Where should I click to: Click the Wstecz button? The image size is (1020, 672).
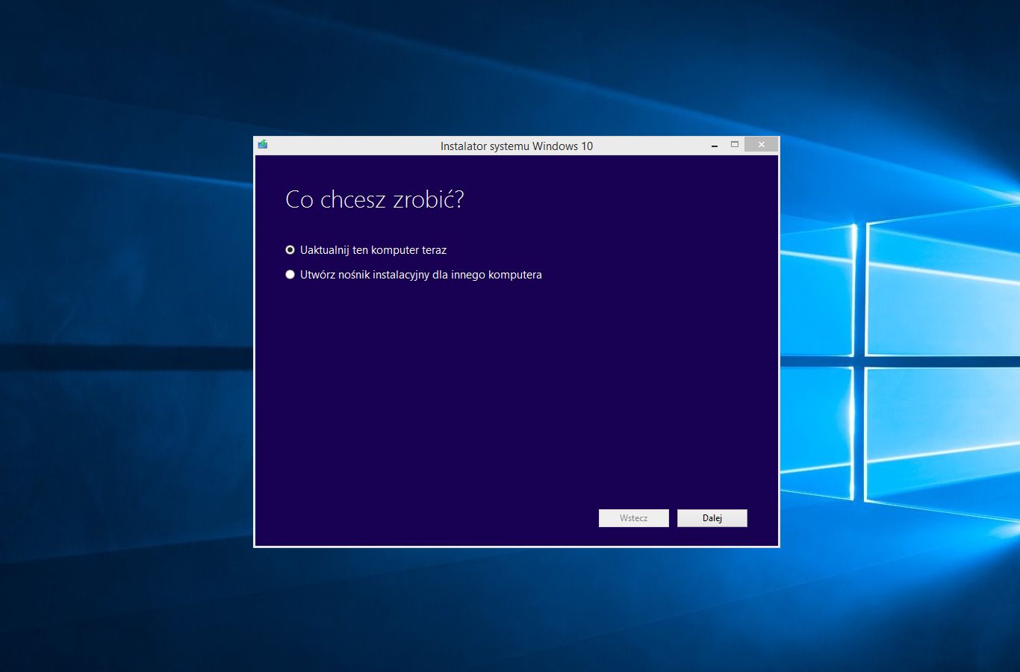coord(634,518)
